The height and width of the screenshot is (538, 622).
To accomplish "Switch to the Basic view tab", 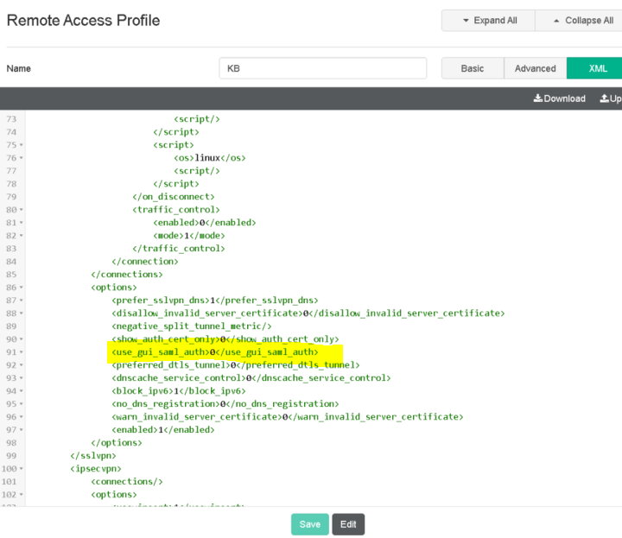I will [473, 68].
